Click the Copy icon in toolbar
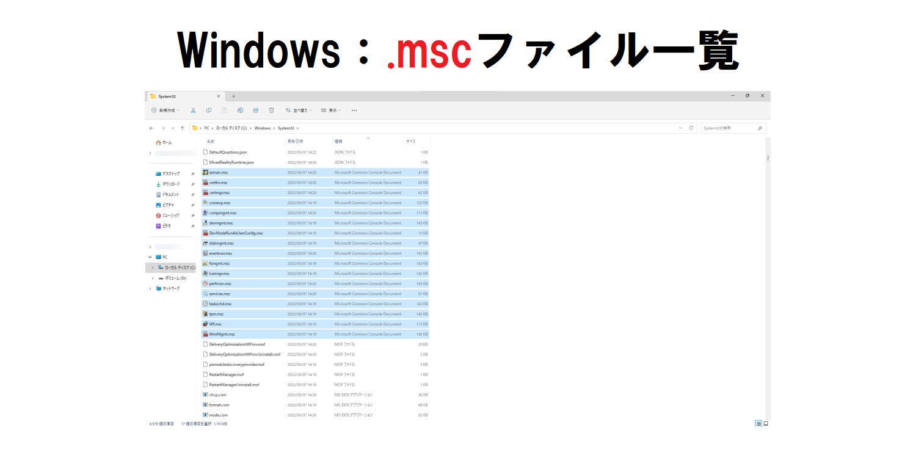The height and width of the screenshot is (458, 916). coord(209,111)
